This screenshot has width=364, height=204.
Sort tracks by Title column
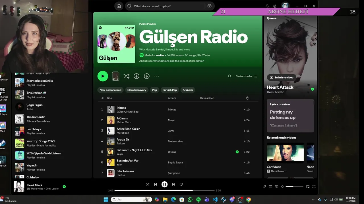tap(109, 98)
